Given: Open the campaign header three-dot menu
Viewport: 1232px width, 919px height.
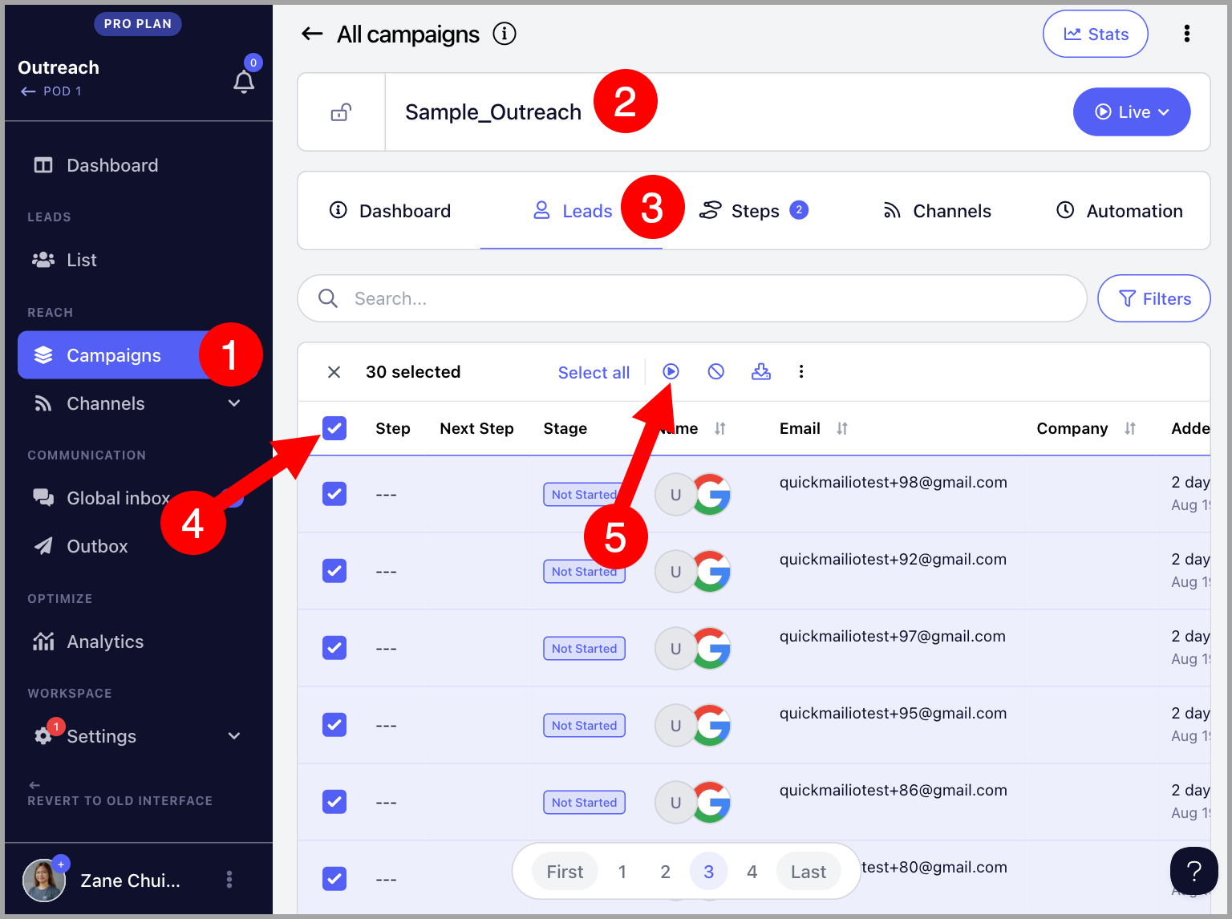Looking at the screenshot, I should [x=1187, y=34].
